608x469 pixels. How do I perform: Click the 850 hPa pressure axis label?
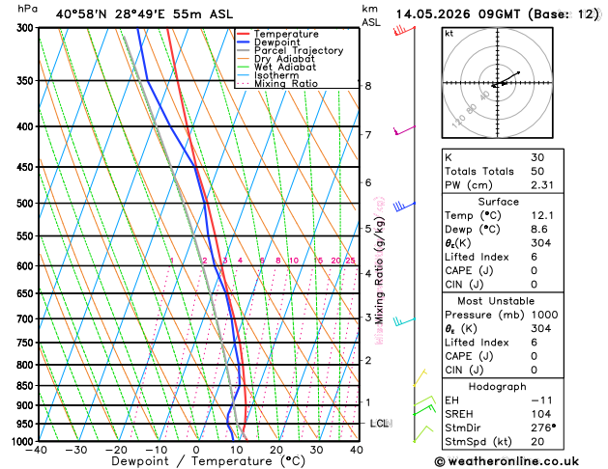point(27,386)
